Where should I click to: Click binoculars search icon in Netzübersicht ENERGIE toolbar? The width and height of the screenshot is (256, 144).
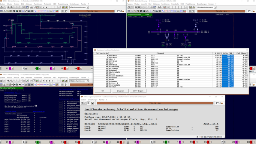(x=20, y=11)
